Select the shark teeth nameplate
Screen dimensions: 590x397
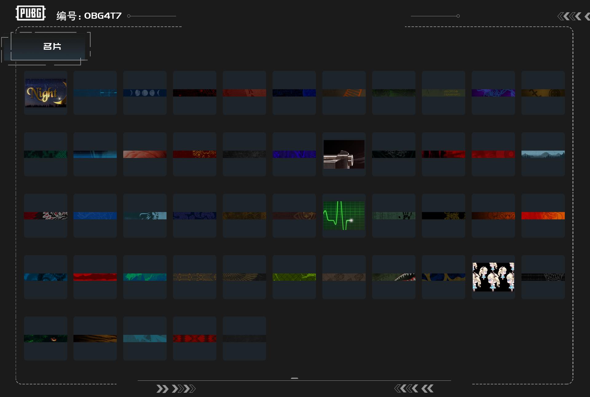pyautogui.click(x=394, y=277)
